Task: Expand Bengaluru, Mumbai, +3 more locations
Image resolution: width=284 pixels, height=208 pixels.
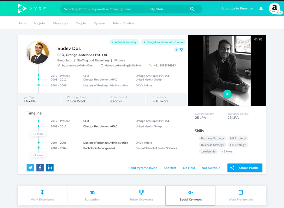Action: point(163,42)
